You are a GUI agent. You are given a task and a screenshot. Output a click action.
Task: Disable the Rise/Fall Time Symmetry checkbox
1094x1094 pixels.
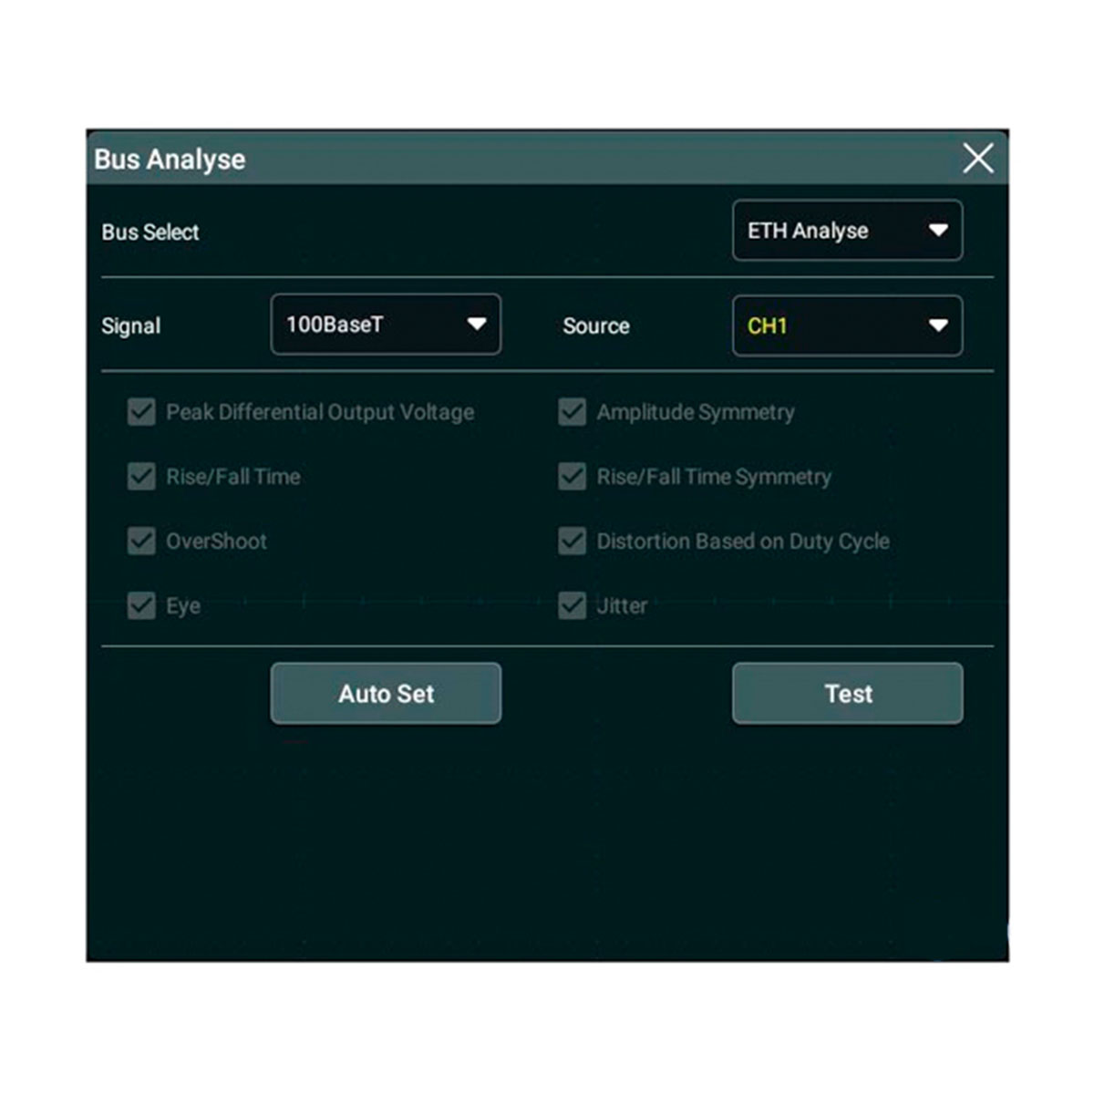click(572, 476)
